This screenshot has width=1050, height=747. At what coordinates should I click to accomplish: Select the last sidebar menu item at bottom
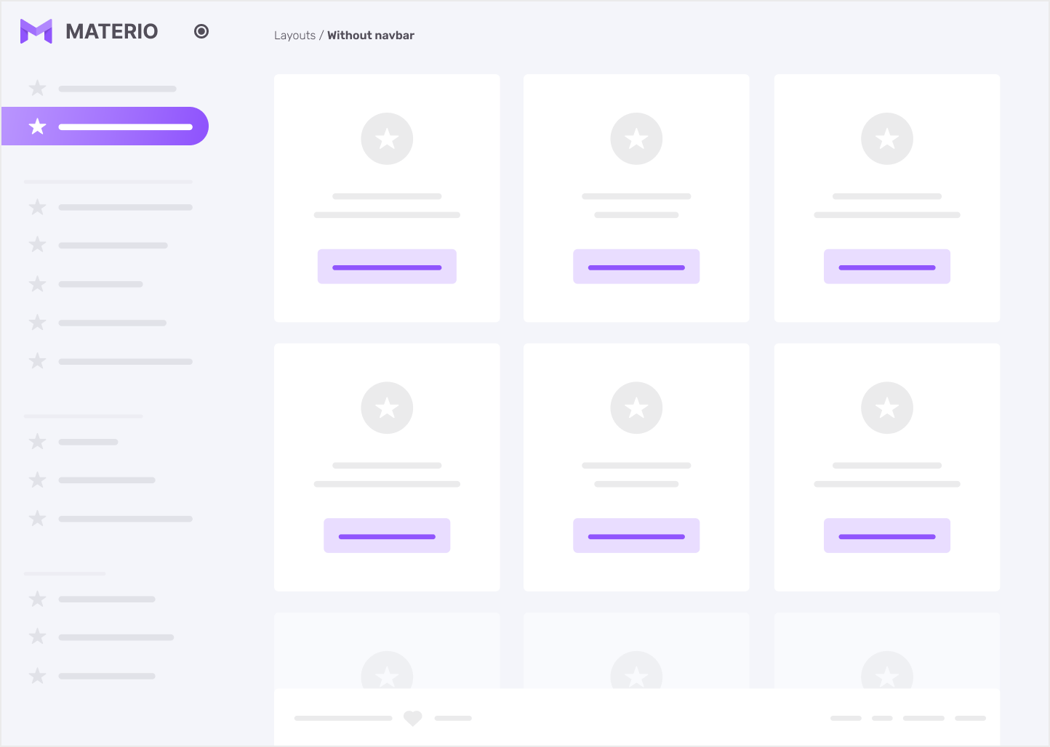tap(106, 676)
